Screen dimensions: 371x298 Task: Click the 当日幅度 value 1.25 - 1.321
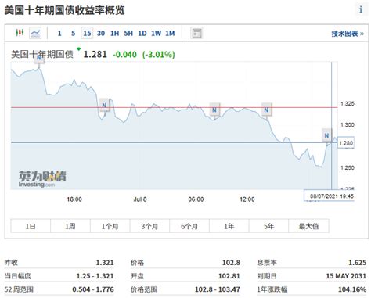[95, 276]
